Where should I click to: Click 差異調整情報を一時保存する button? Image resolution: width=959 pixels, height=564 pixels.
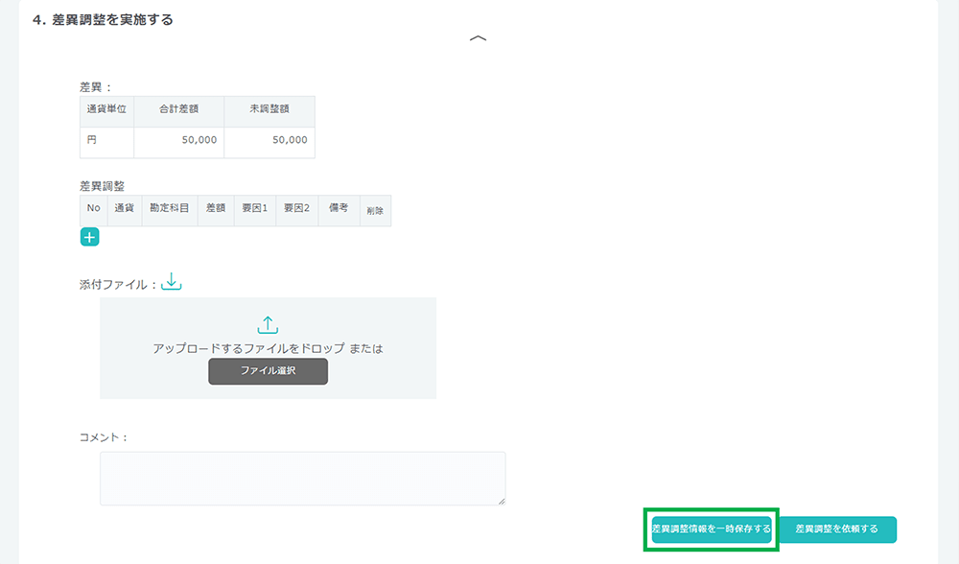tap(711, 529)
